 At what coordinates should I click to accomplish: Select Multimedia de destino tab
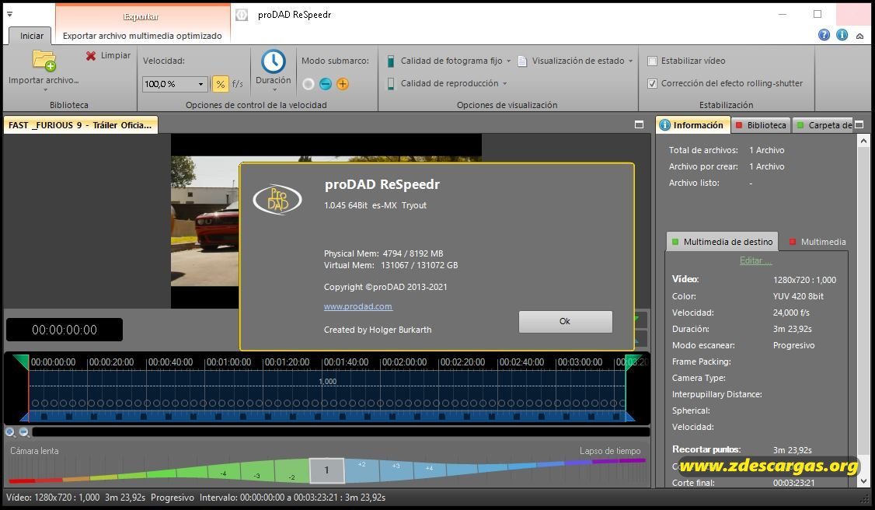coord(722,242)
